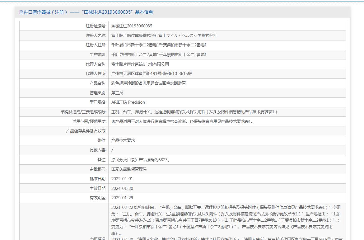The height and width of the screenshot is (240, 364).
Task: Select the effective date 2024-01-30
Action: (122, 188)
